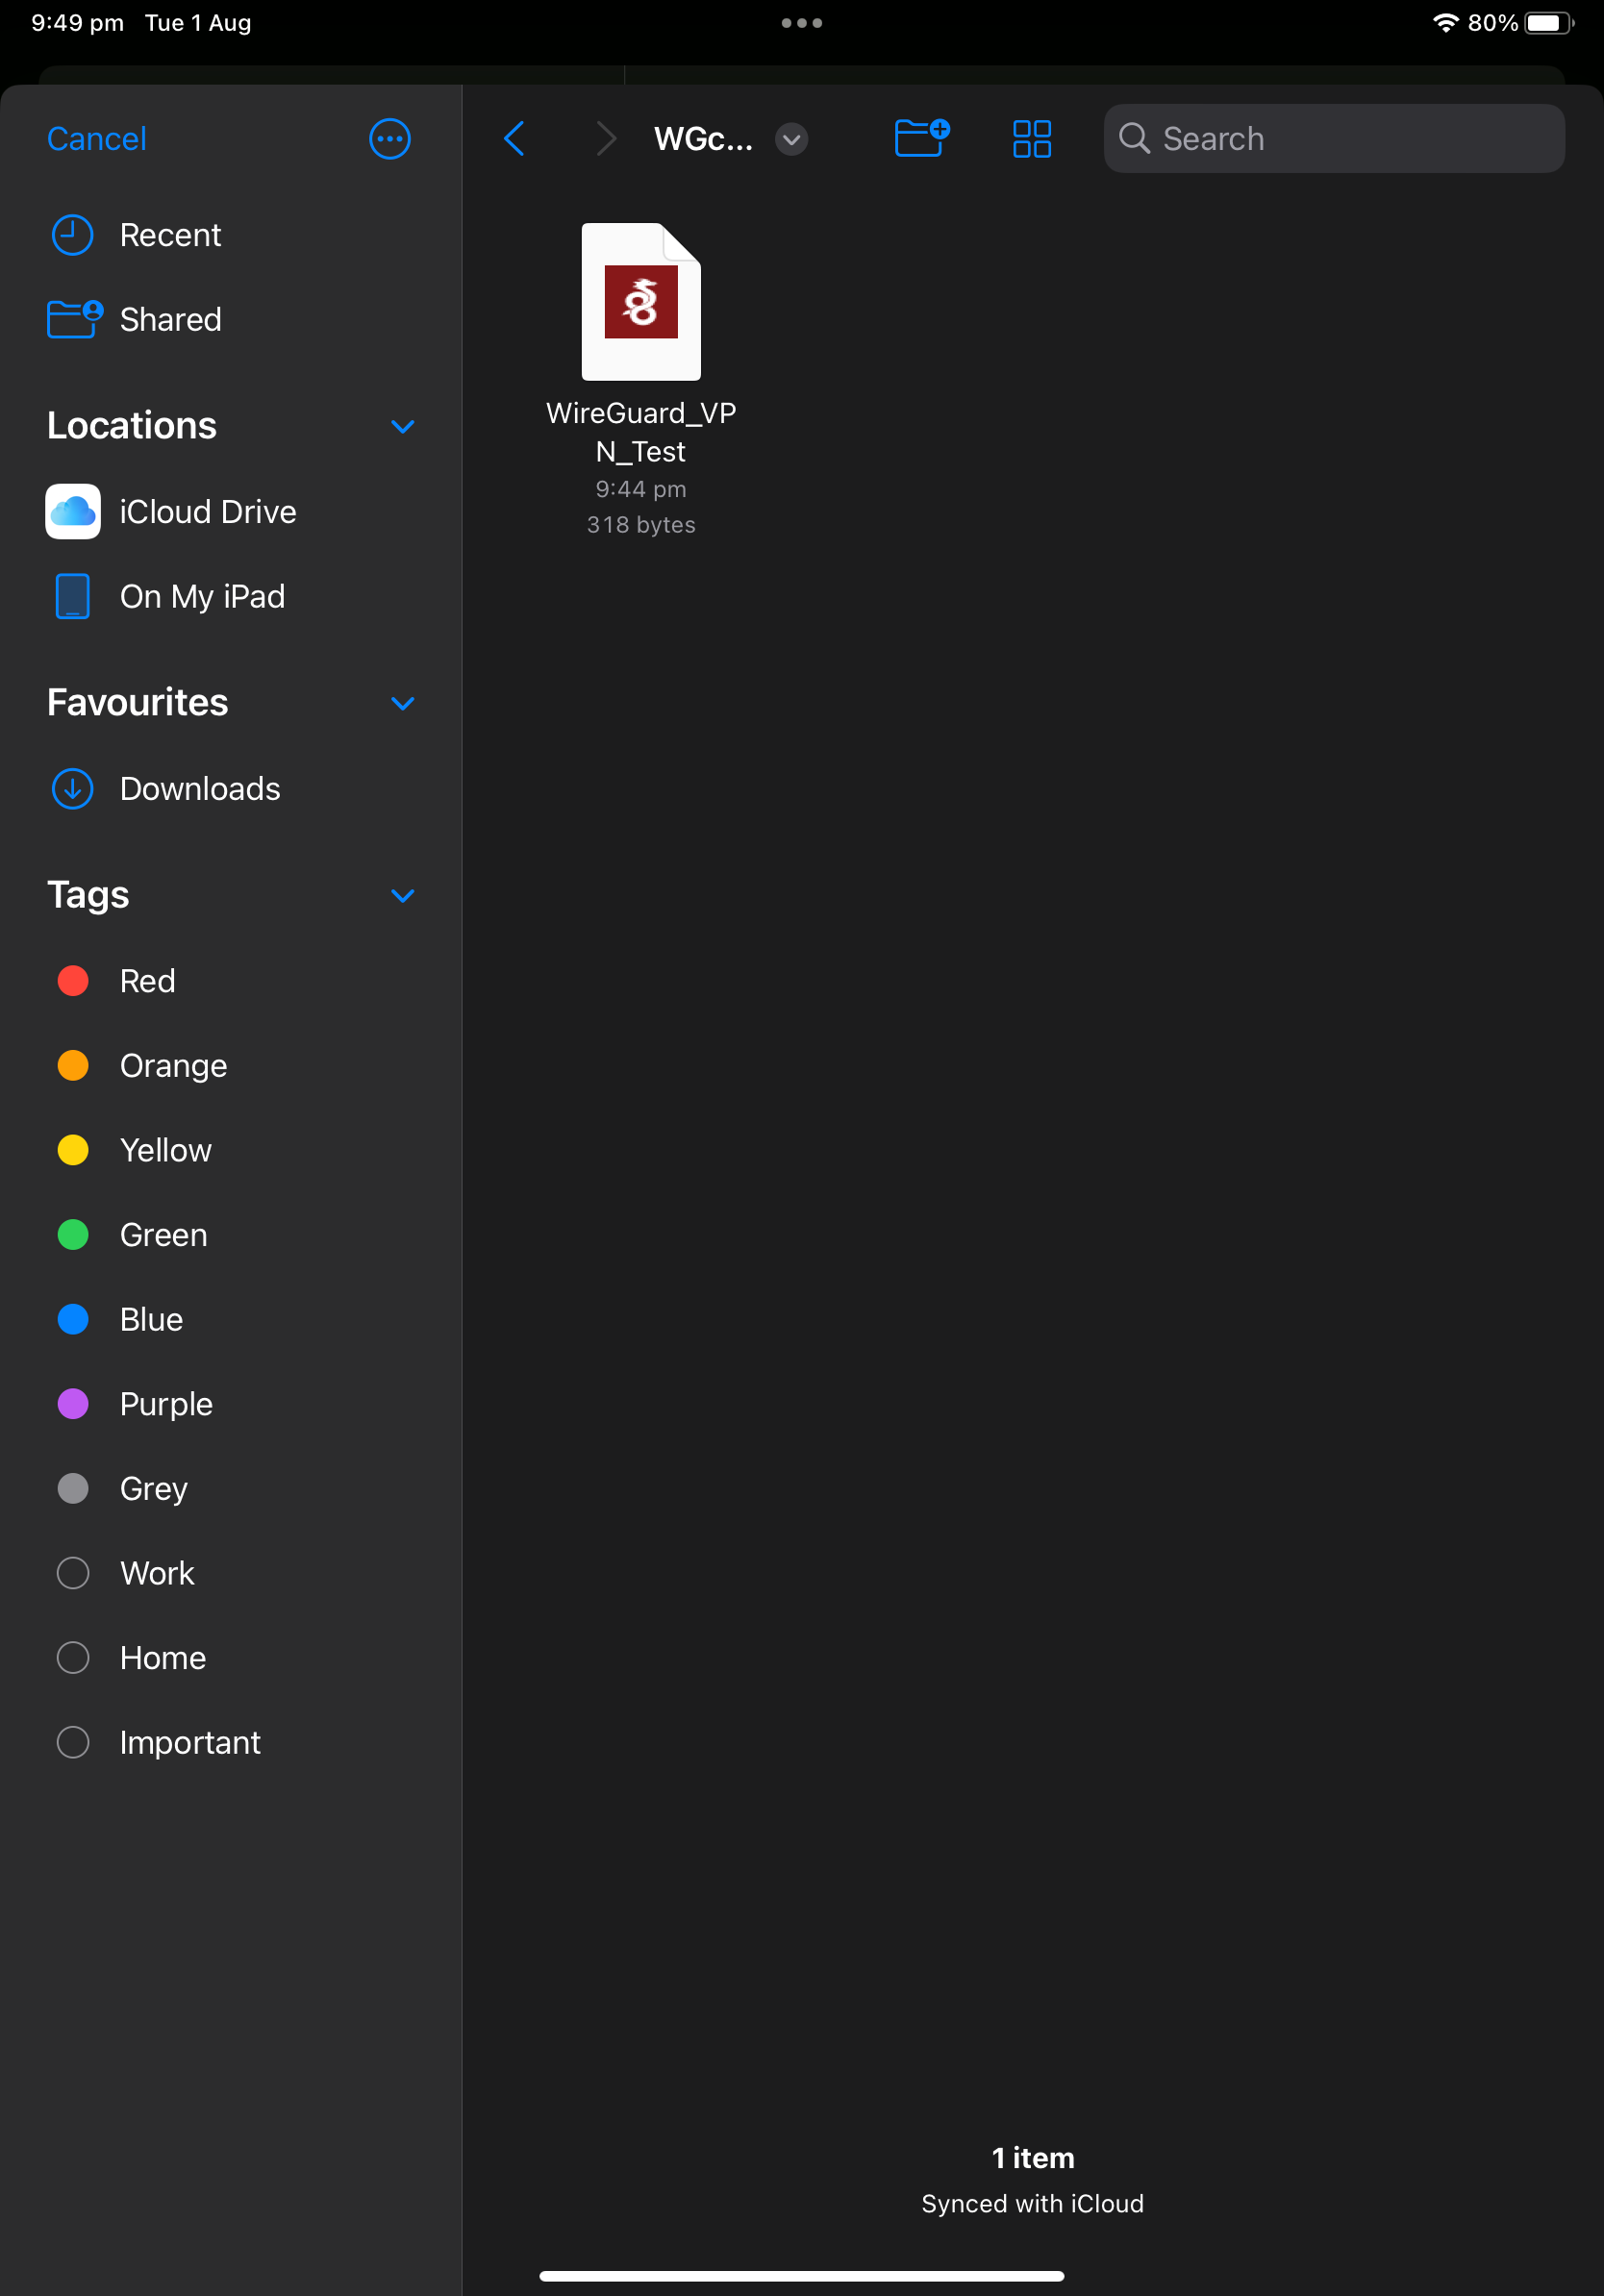Collapse the Locations section
The image size is (1604, 2296).
402,426
